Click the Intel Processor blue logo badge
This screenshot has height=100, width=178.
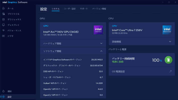(167, 30)
